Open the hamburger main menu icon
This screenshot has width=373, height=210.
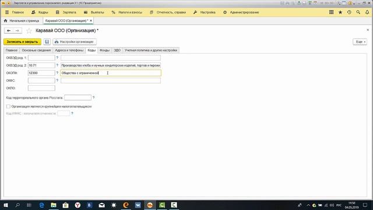[7, 12]
